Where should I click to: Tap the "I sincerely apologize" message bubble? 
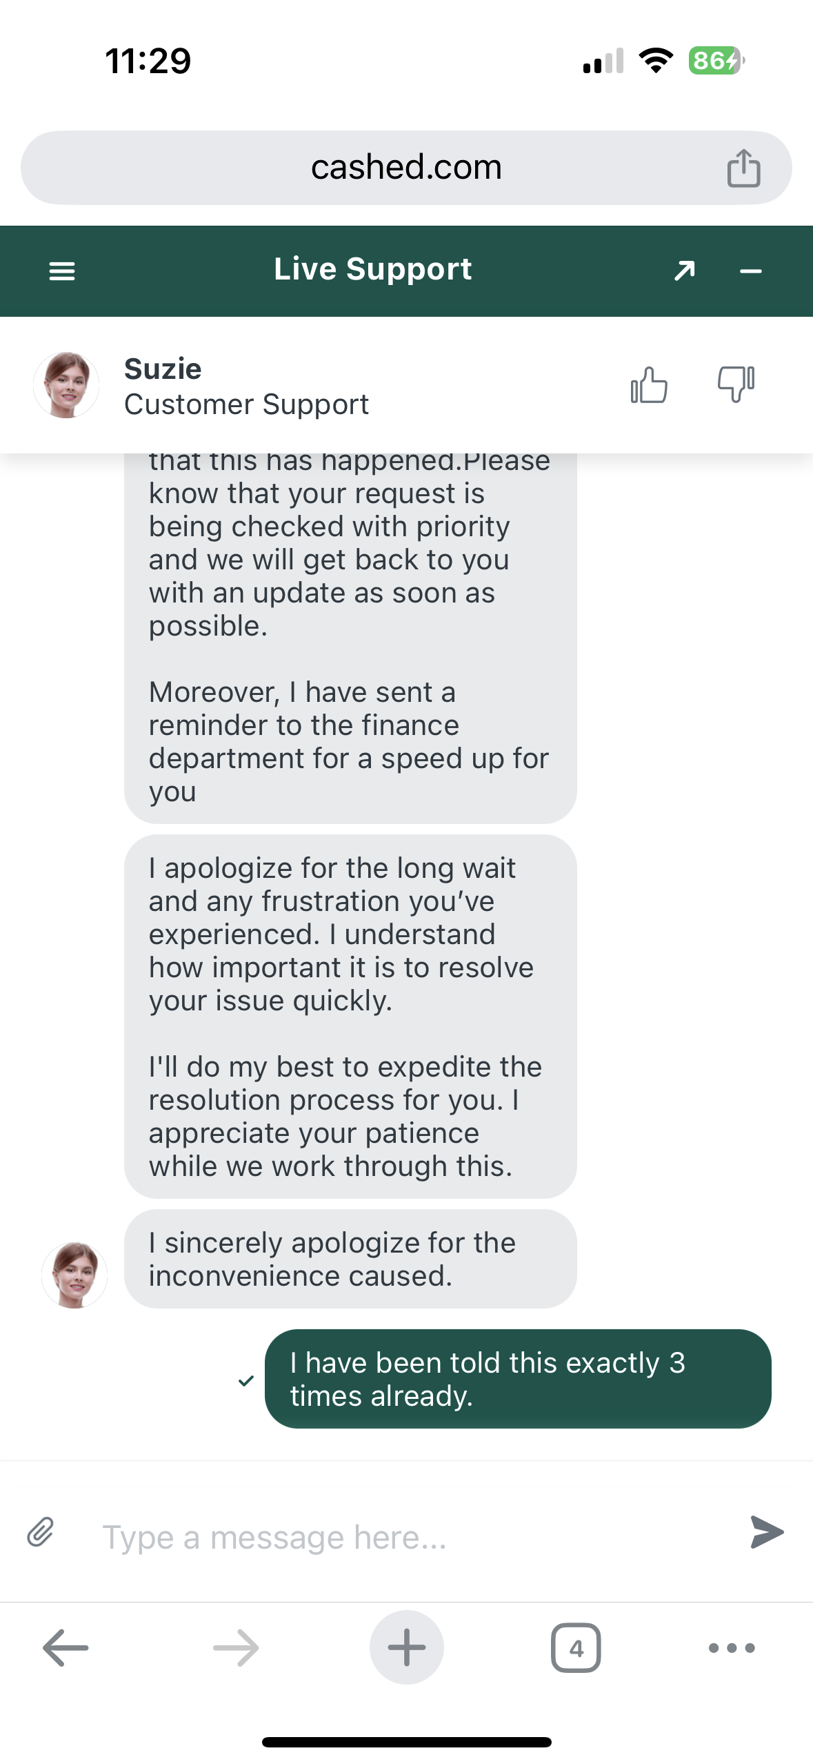coord(350,1259)
